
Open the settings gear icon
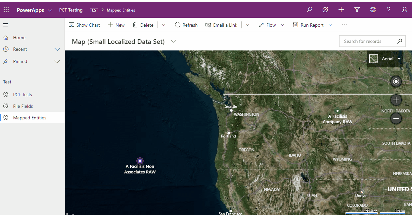[x=373, y=10]
